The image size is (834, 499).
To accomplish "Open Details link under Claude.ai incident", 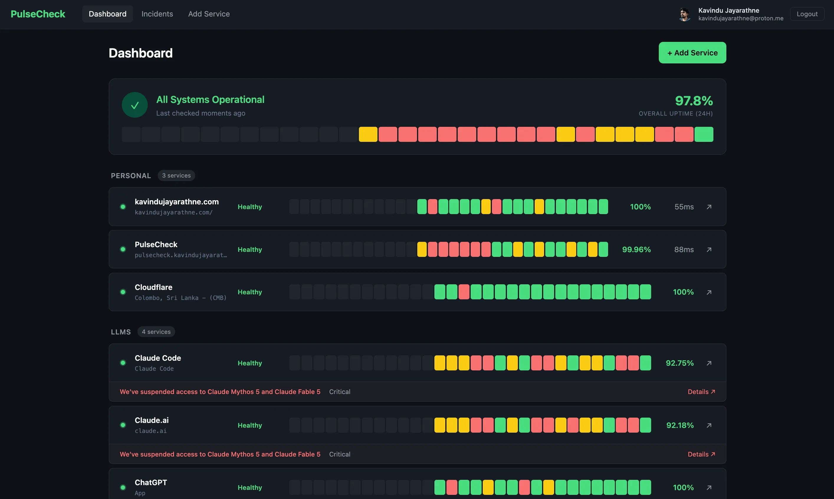I will tap(701, 454).
